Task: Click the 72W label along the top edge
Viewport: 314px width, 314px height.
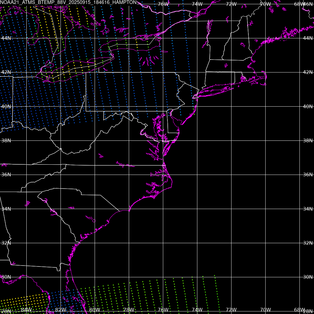Action: (231, 4)
